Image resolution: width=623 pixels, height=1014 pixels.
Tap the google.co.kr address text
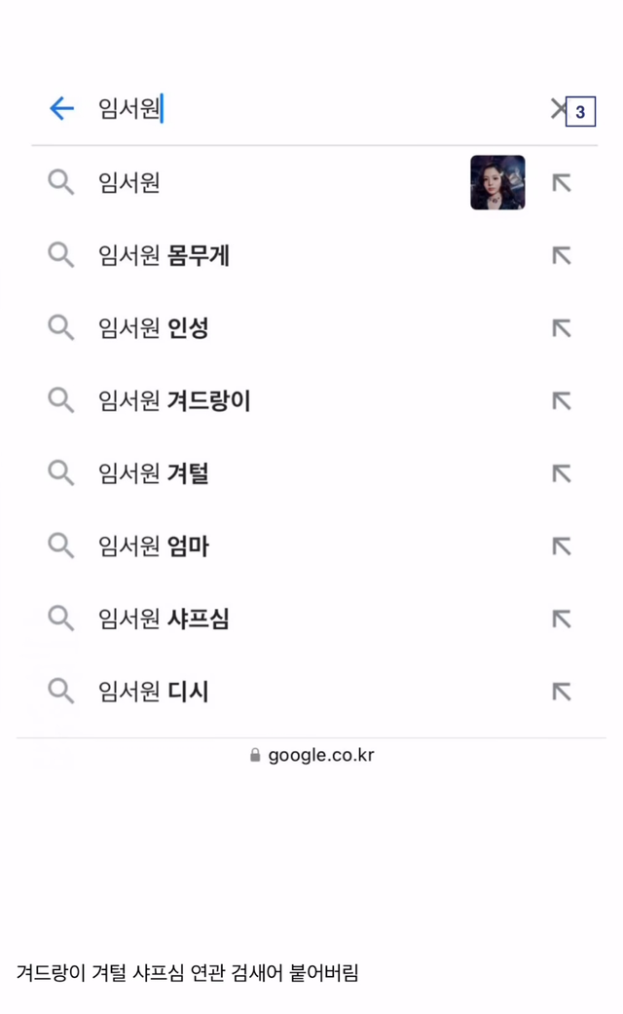pos(321,755)
